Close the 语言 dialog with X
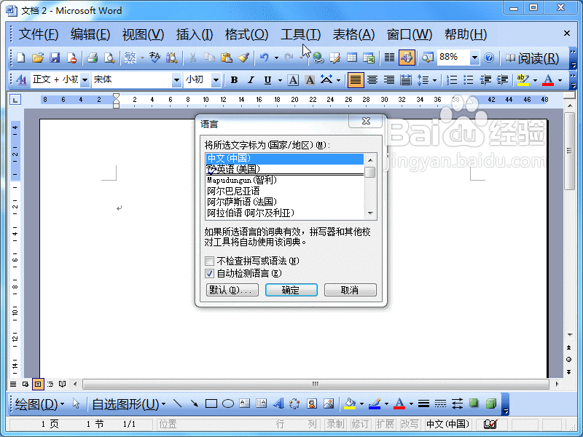The width and height of the screenshot is (583, 437). pyautogui.click(x=366, y=121)
